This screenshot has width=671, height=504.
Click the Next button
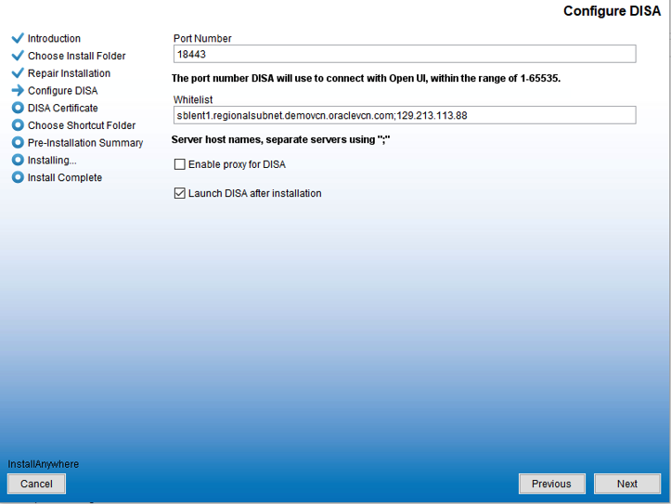(627, 484)
